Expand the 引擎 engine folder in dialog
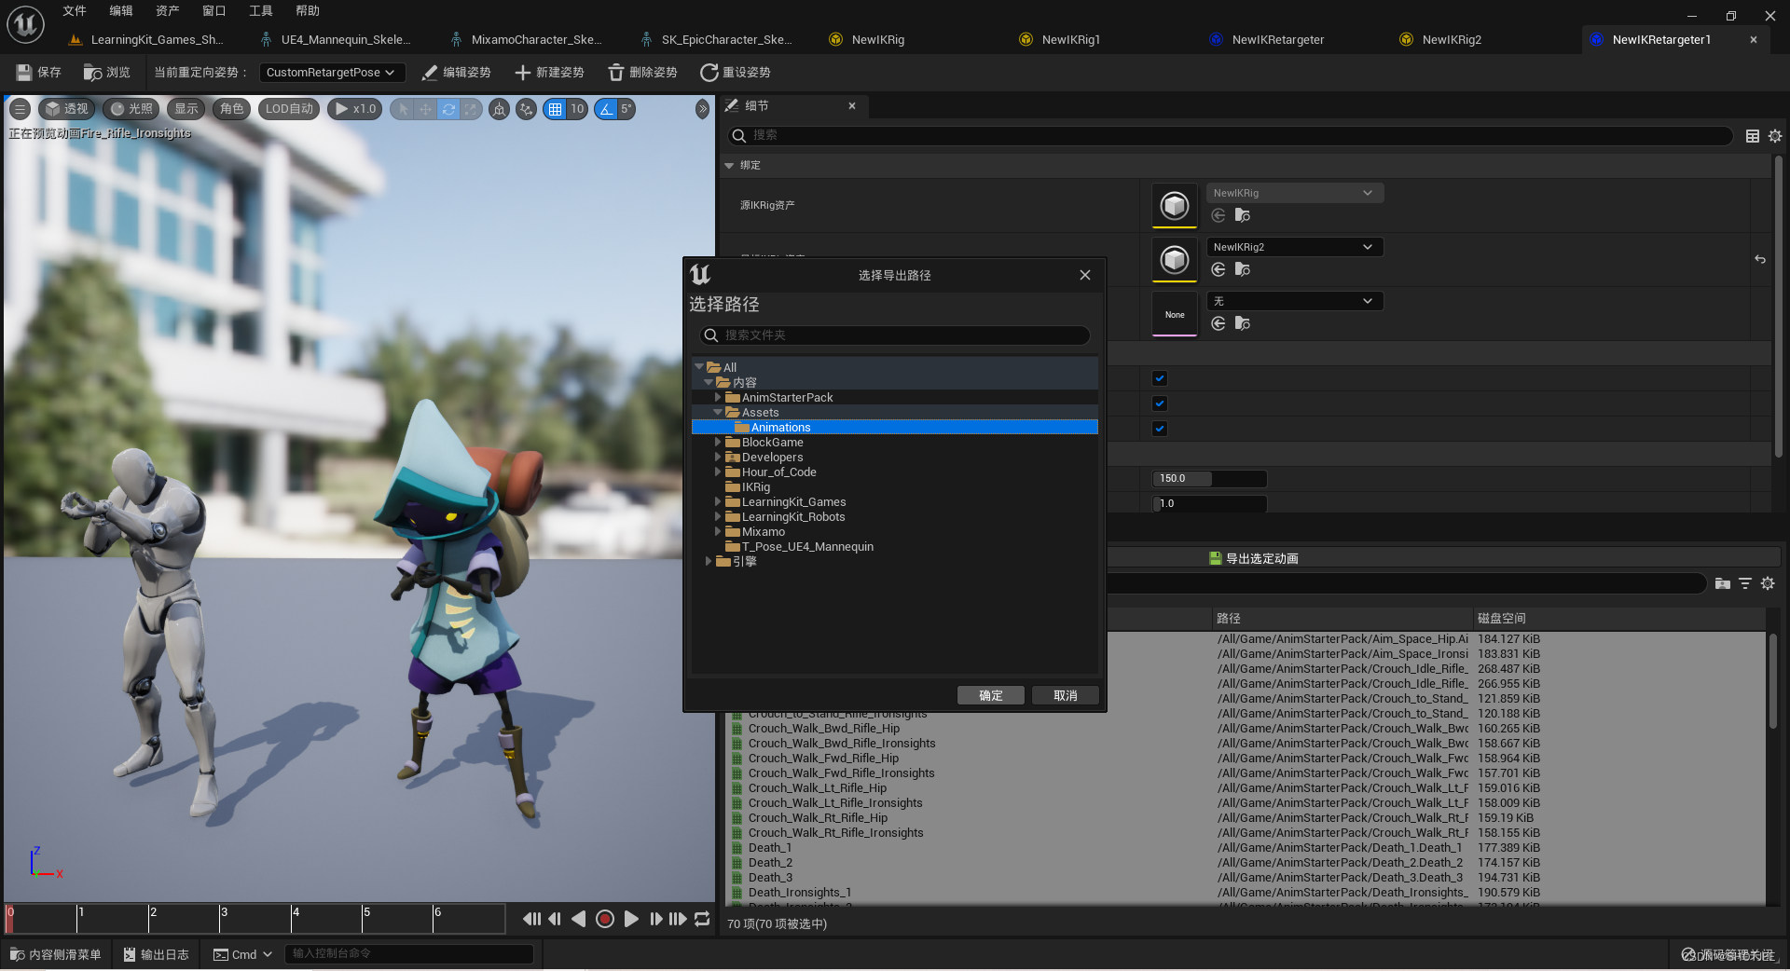 tap(709, 561)
